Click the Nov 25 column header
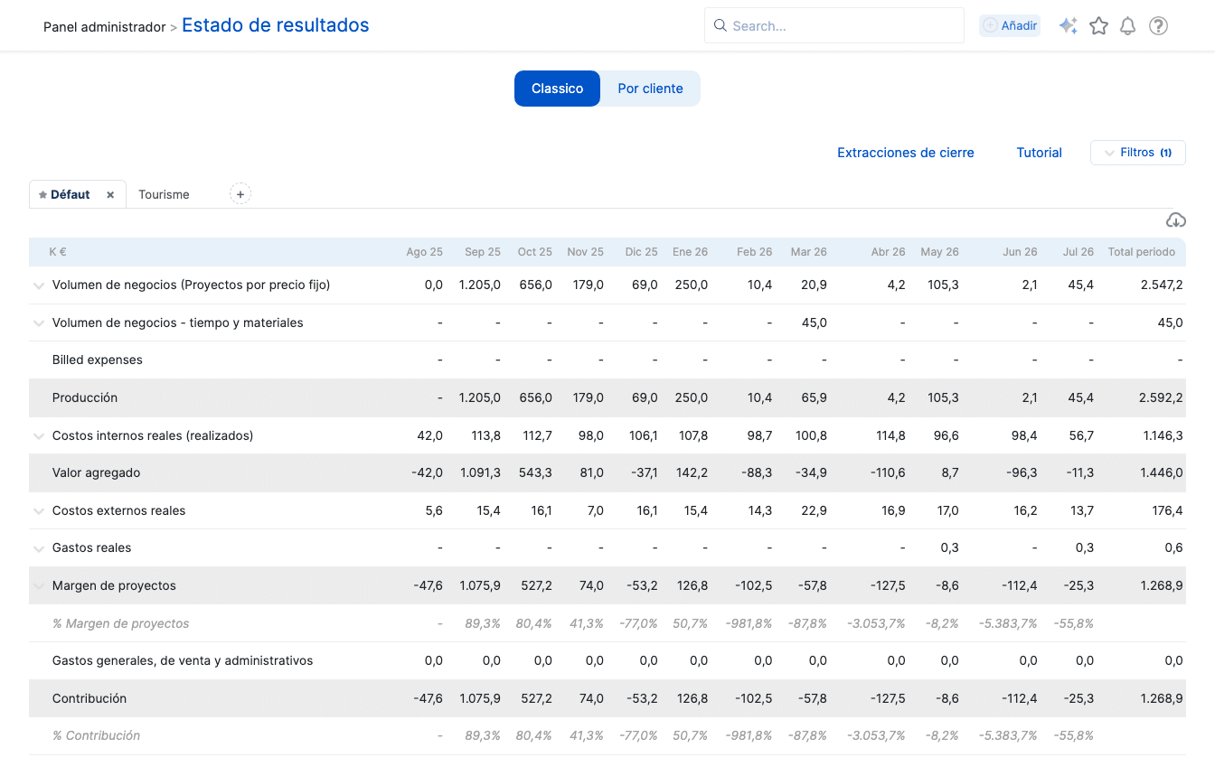 coord(585,252)
